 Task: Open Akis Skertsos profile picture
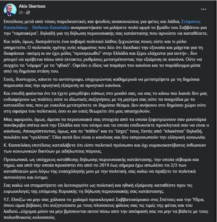(x=10, y=10)
